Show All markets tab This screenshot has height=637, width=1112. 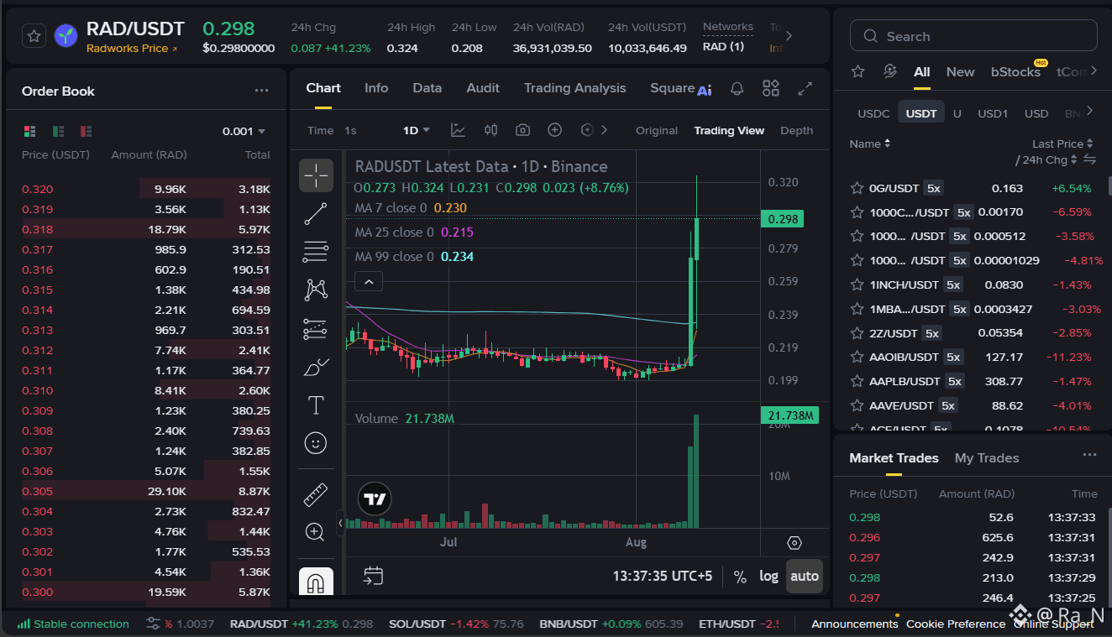[922, 72]
